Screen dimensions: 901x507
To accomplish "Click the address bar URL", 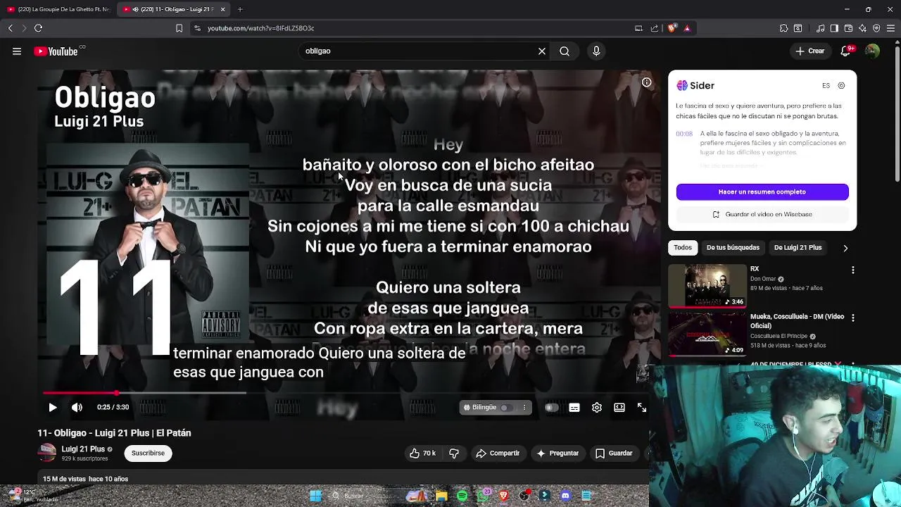I will click(x=260, y=28).
